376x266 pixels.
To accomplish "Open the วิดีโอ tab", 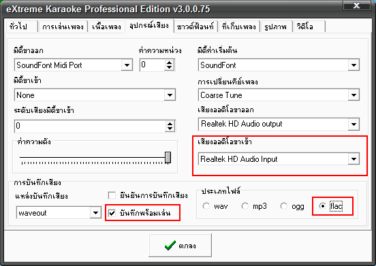I will click(309, 26).
